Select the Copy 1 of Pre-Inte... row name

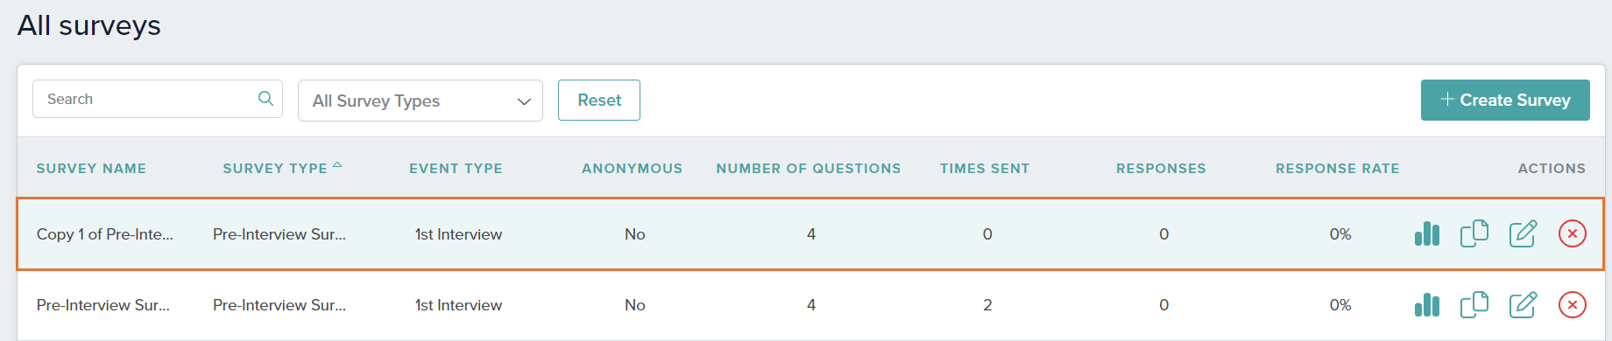point(105,233)
